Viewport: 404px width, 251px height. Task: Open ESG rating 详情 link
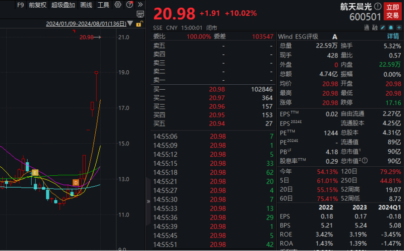point(393,36)
